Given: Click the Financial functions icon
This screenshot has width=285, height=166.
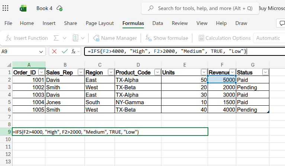Looking at the screenshot, I should pos(76,38).
